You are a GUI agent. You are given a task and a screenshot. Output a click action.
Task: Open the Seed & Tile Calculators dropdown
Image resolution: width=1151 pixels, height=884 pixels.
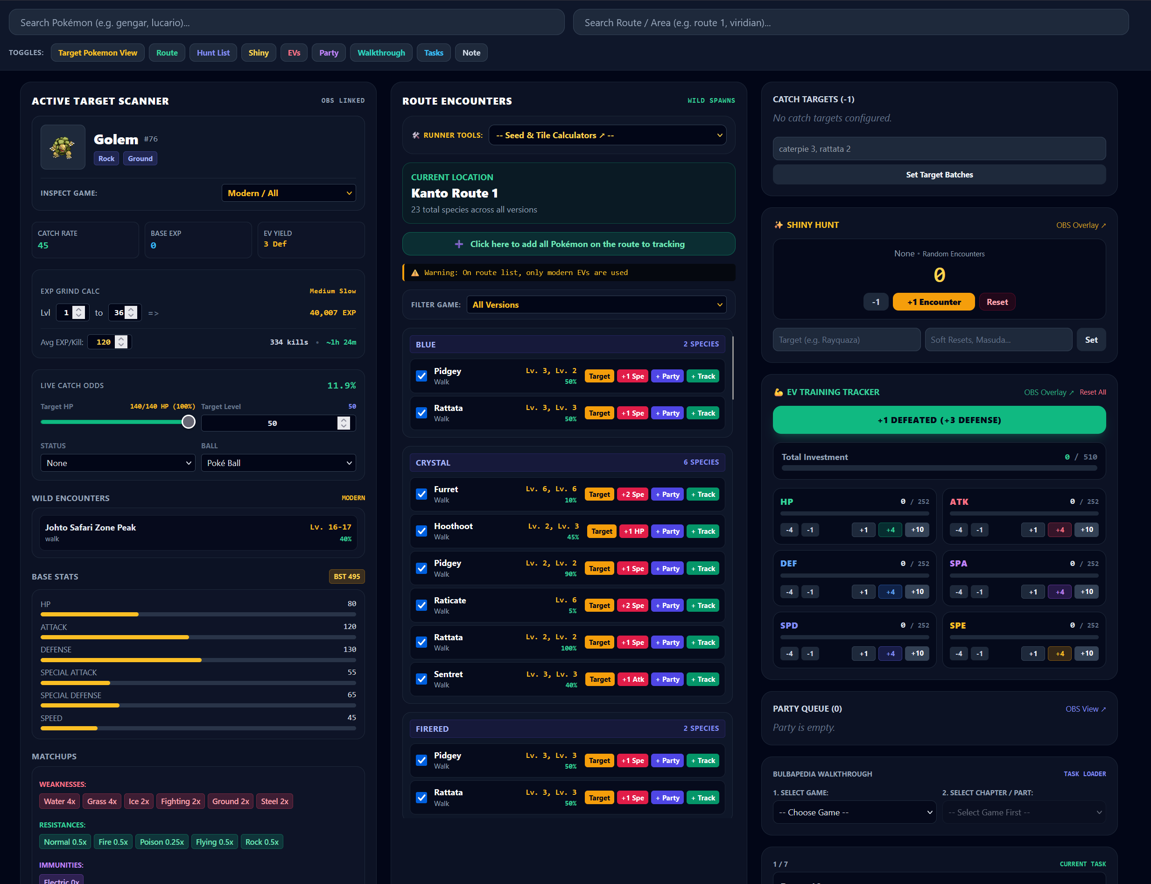(607, 135)
